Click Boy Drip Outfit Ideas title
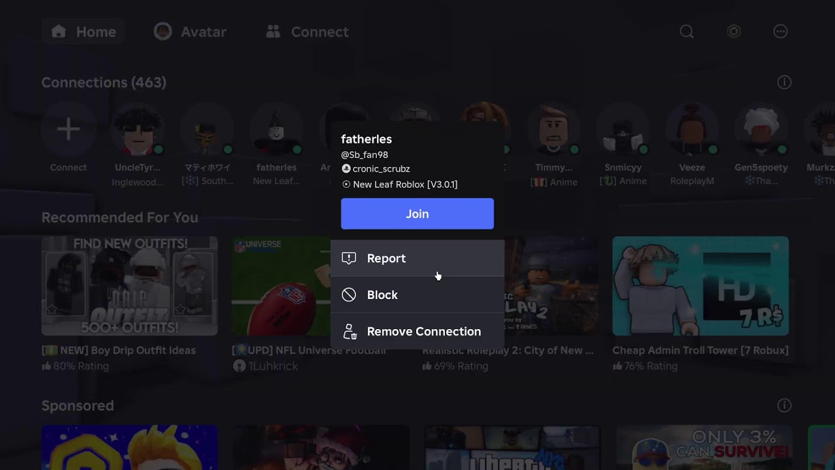The width and height of the screenshot is (835, 470). click(x=119, y=351)
